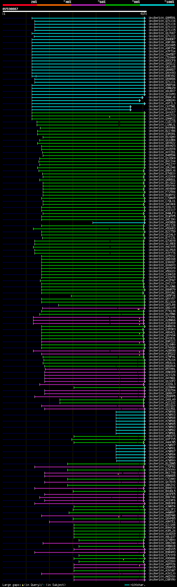
Task: Open hit UniRef100_Q066V3
Action: pos(162,265)
